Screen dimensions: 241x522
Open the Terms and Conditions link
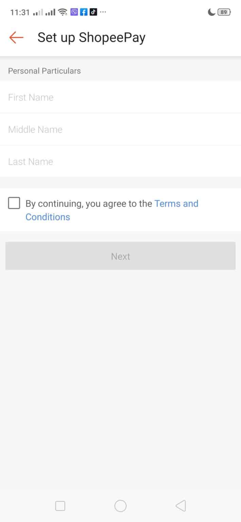(x=176, y=204)
